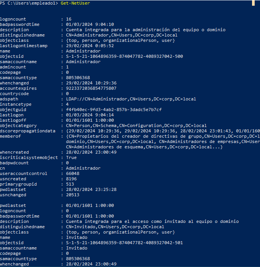Click the useraccountcontrol property label
This screenshot has width=260, height=267.
[x=24, y=173]
